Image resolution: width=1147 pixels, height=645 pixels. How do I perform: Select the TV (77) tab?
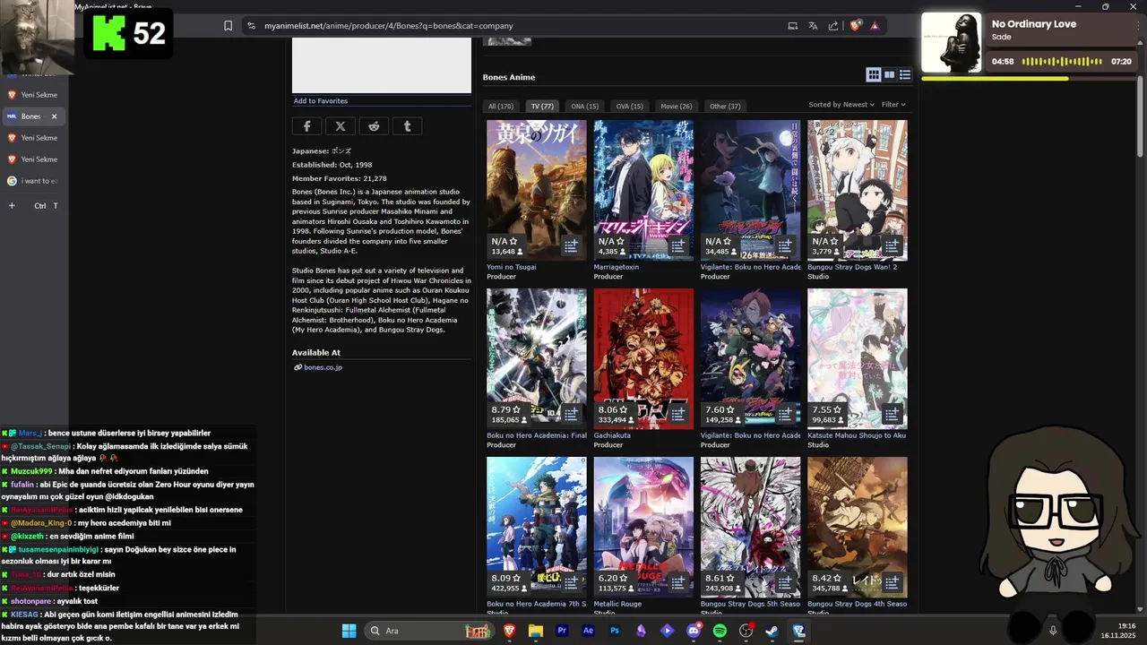pyautogui.click(x=542, y=106)
